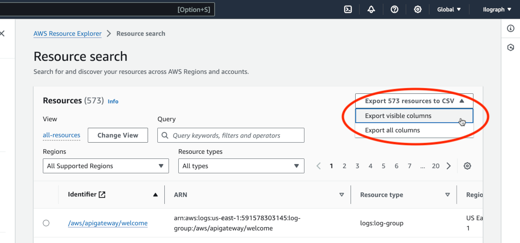The image size is (520, 243).
Task: Sort by ARN column arrow
Action: tap(341, 195)
